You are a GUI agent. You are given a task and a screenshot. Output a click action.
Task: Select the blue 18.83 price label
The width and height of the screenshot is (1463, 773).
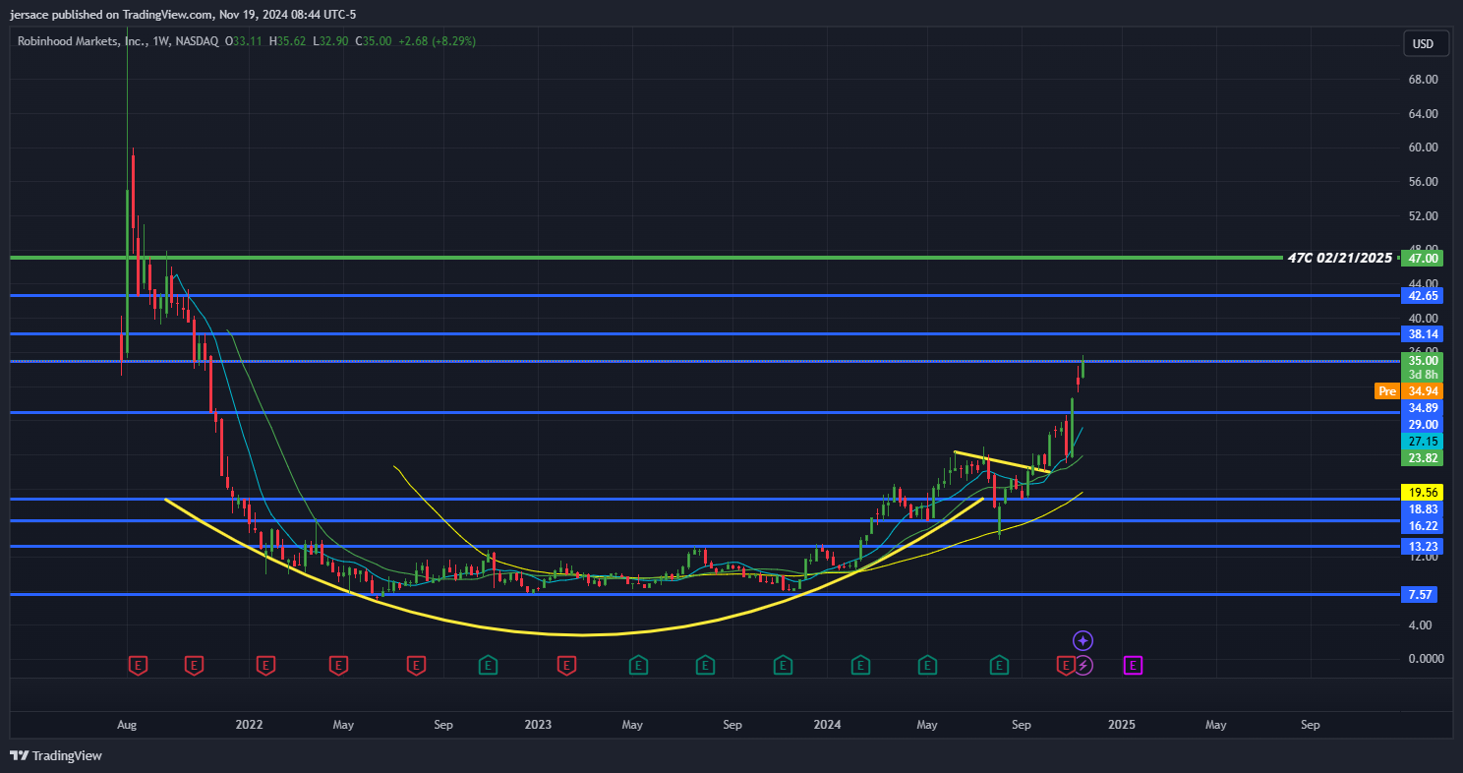coord(1423,508)
